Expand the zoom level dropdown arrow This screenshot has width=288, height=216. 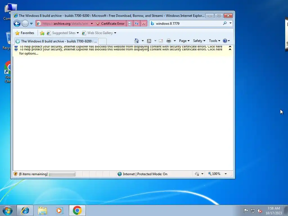pyautogui.click(x=226, y=174)
